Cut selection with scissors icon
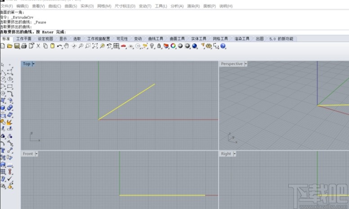 pyautogui.click(x=38, y=46)
